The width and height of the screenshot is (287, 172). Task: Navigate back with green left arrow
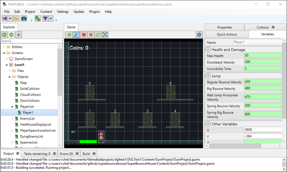pos(5,35)
